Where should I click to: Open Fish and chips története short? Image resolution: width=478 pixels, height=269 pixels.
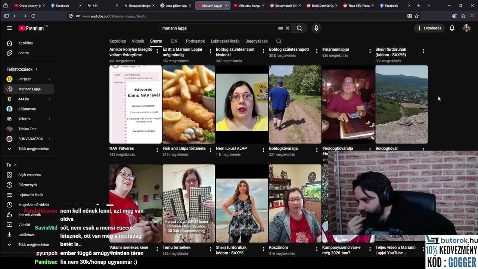(189, 105)
